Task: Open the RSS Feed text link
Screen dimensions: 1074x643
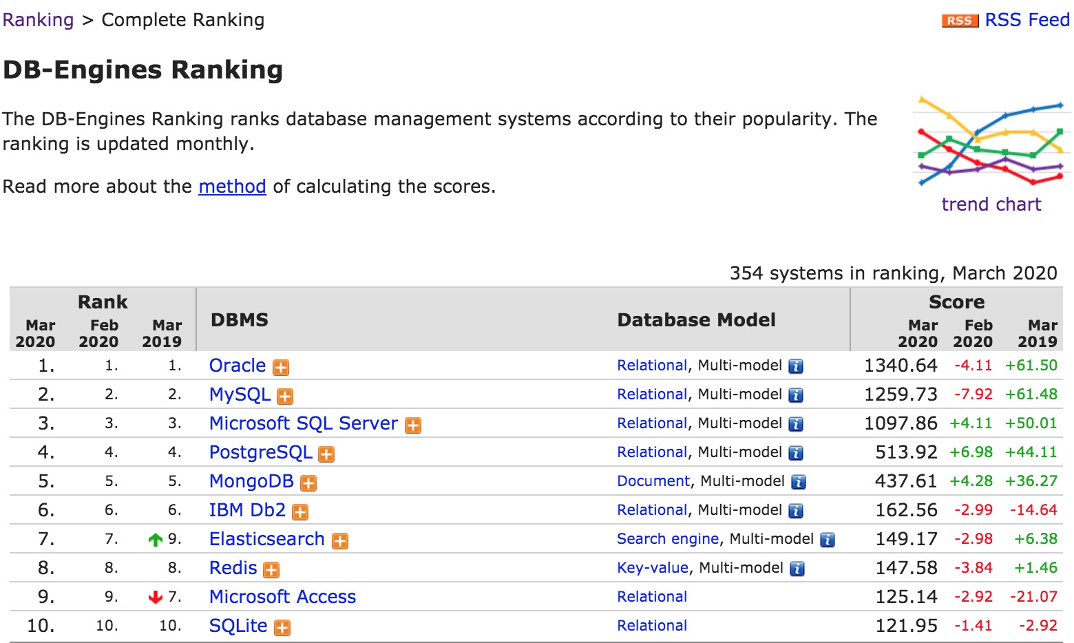Action: point(1026,20)
